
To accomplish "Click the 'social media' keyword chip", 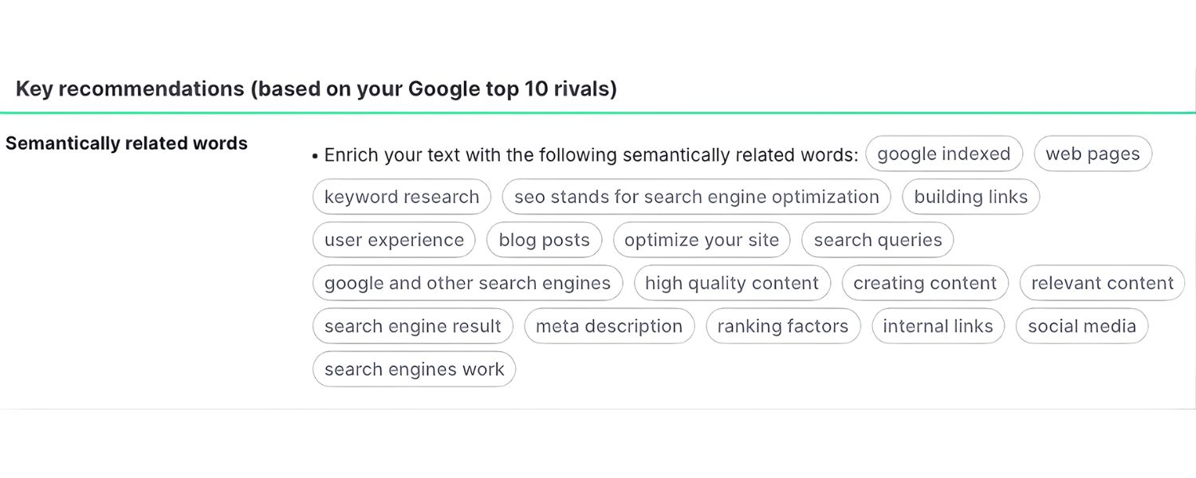I will (x=1081, y=326).
